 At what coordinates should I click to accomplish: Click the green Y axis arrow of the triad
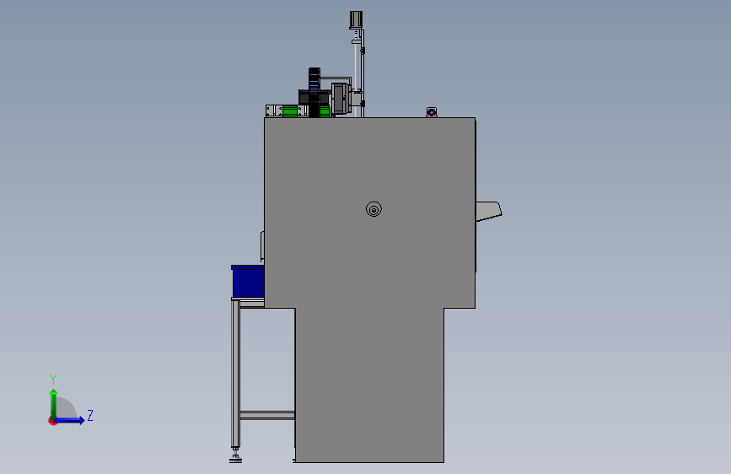coord(54,403)
